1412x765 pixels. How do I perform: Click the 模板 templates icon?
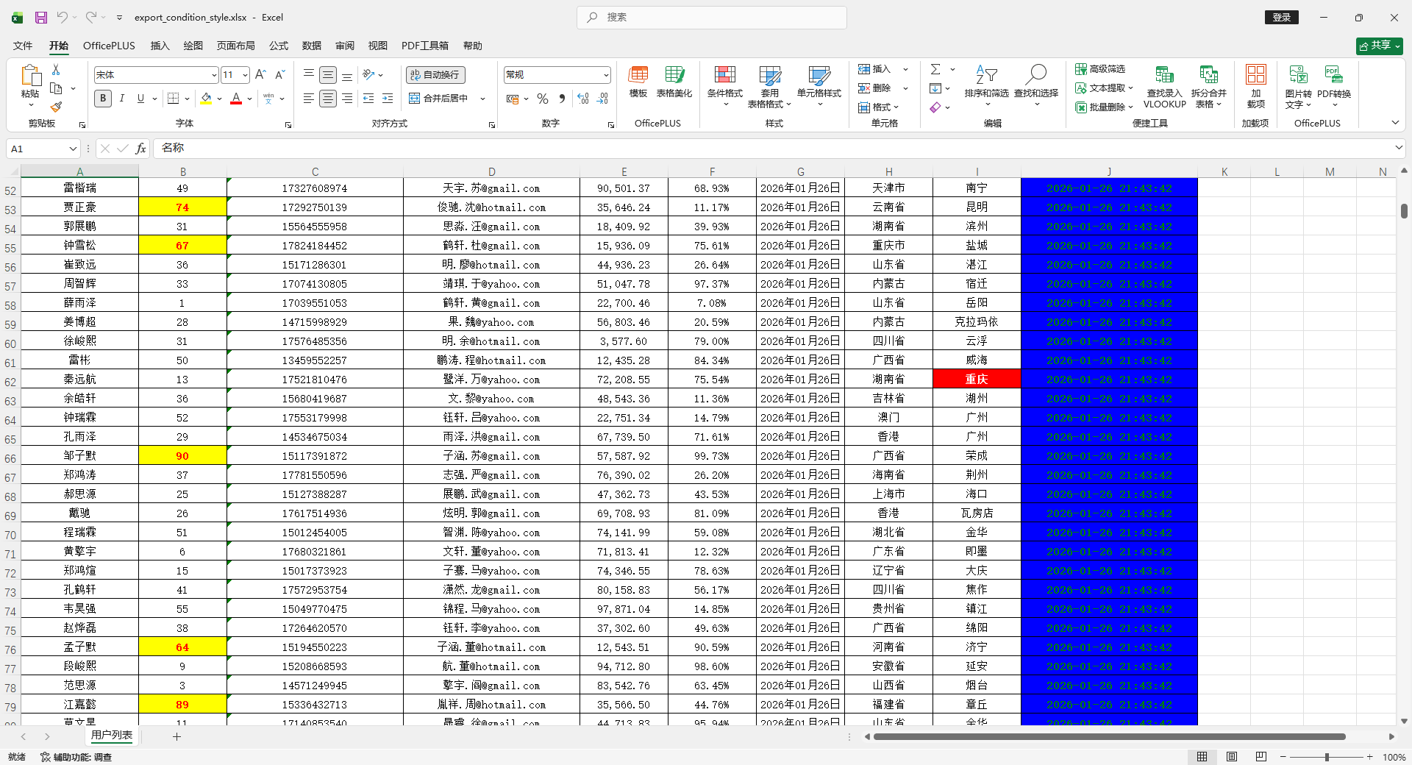638,82
